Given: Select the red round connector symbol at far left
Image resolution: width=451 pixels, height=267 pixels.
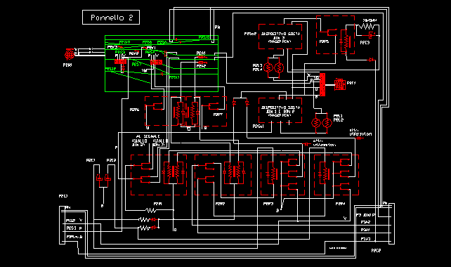Looking at the screenshot, I should point(69,54).
